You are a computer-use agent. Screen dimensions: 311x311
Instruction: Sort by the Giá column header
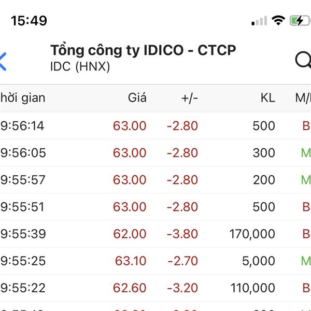pos(137,98)
